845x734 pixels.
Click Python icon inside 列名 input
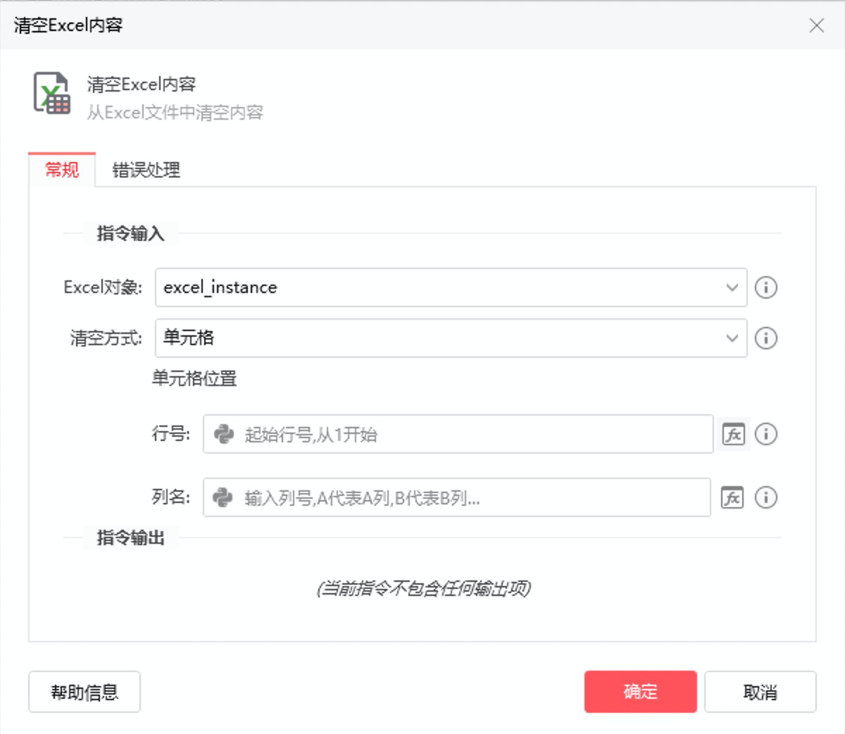223,497
